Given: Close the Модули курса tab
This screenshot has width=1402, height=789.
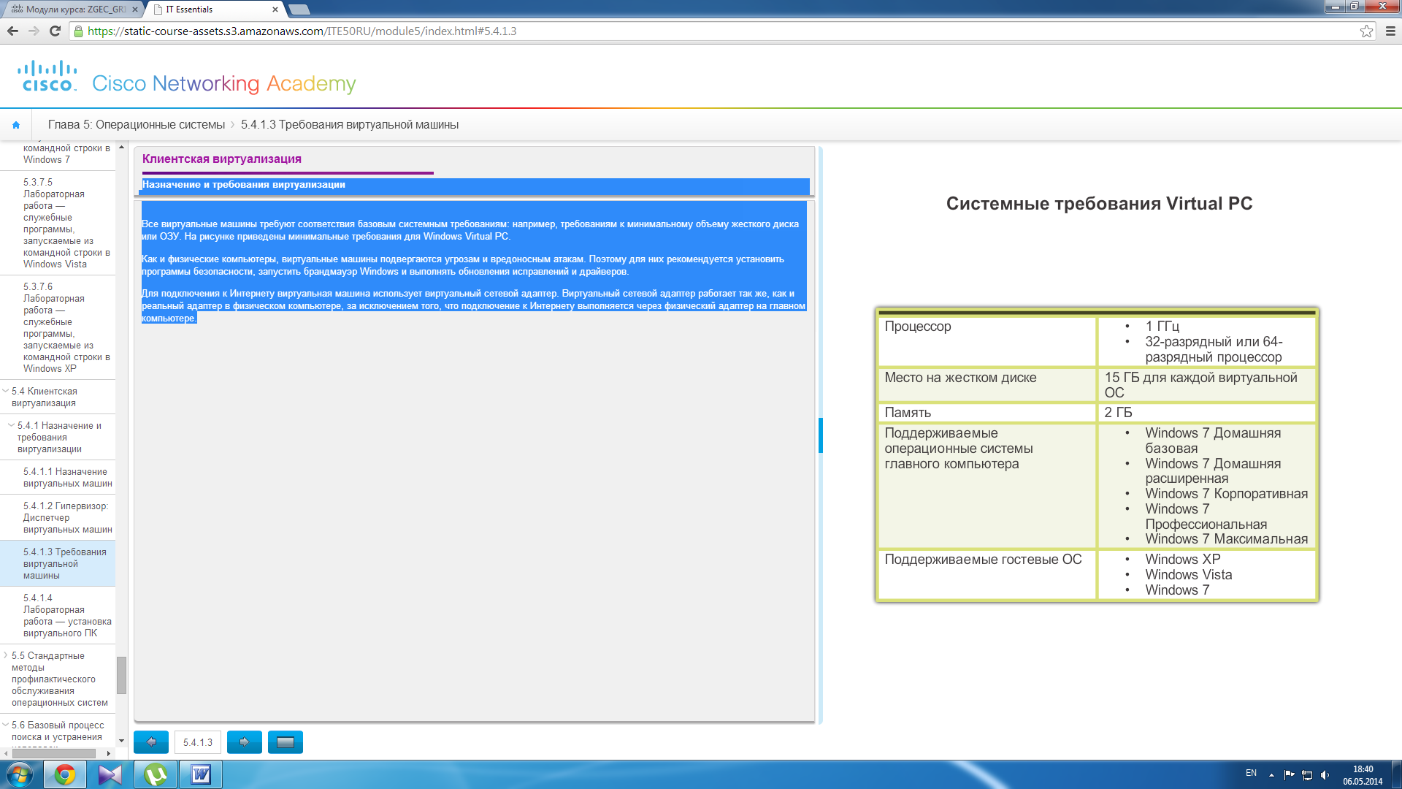Looking at the screenshot, I should (135, 9).
